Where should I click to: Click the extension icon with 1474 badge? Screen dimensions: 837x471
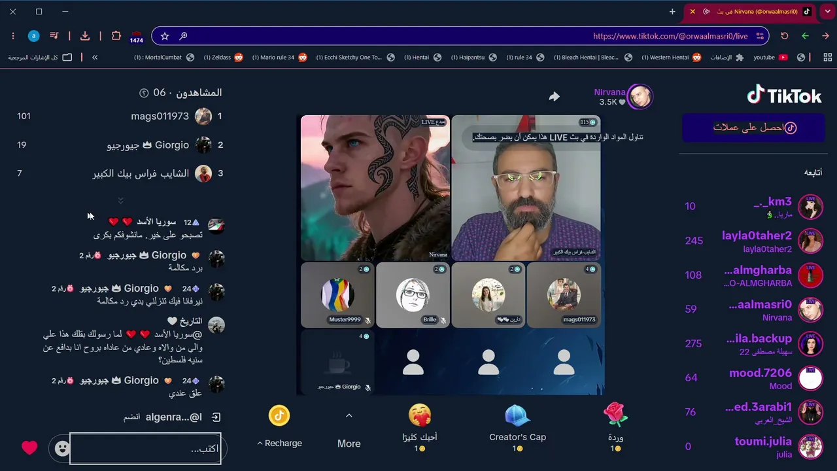[x=137, y=37]
